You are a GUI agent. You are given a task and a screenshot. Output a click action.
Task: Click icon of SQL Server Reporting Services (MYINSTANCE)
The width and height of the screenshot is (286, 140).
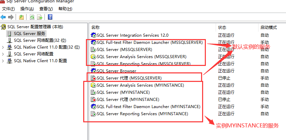(x=93, y=114)
